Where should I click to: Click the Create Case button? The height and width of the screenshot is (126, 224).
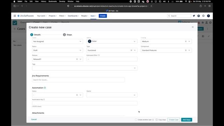(x=174, y=120)
